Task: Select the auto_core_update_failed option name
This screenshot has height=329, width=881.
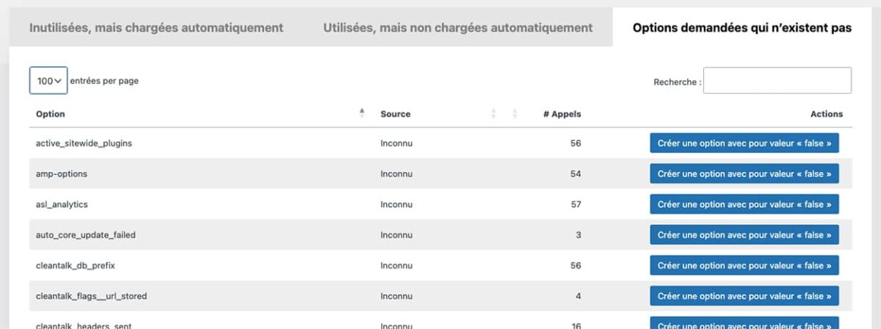Action: click(86, 235)
